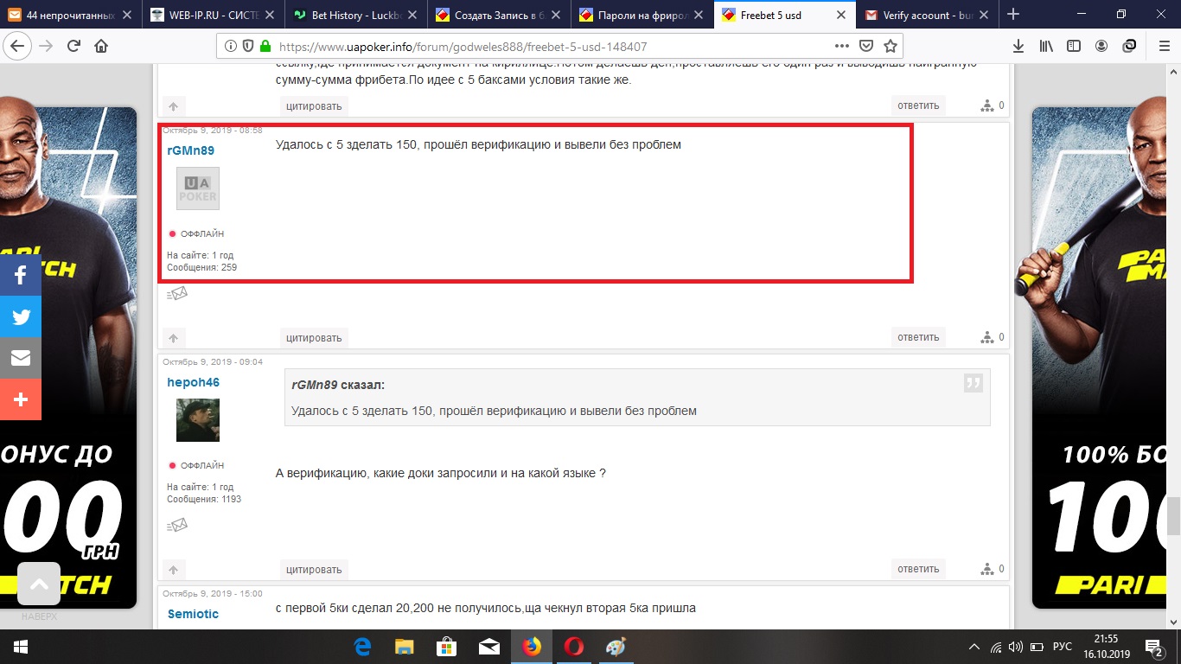
Task: Open hepoh46 user profile link
Action: (193, 382)
